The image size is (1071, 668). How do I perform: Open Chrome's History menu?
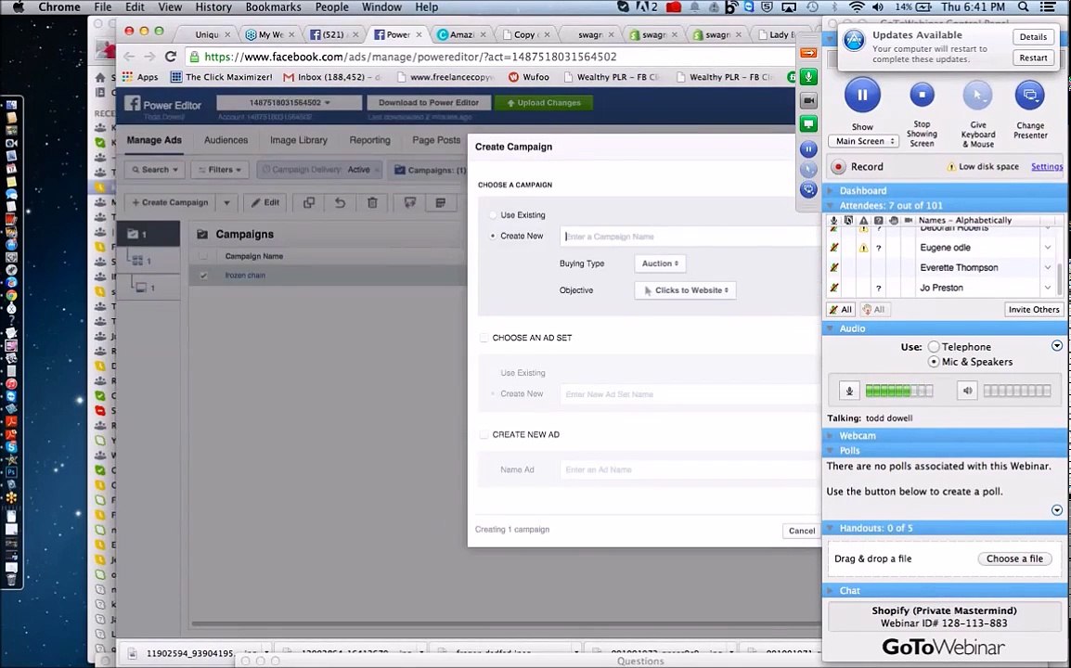tap(213, 6)
